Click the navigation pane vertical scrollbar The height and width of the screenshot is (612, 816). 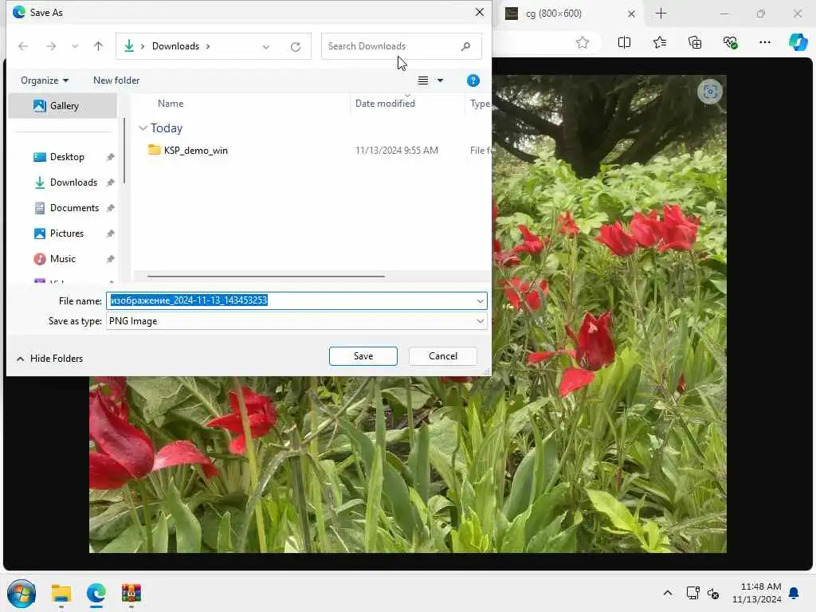pos(124,151)
